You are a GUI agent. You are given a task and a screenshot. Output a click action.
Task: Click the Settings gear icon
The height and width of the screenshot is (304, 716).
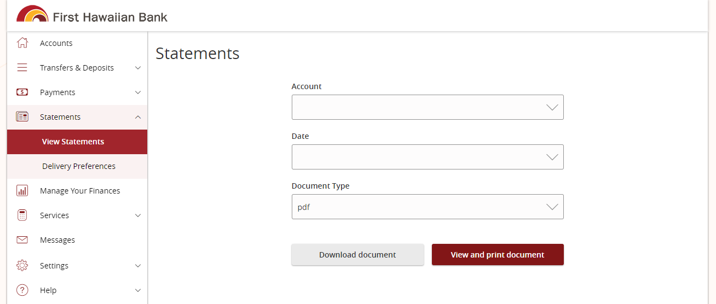tap(22, 265)
